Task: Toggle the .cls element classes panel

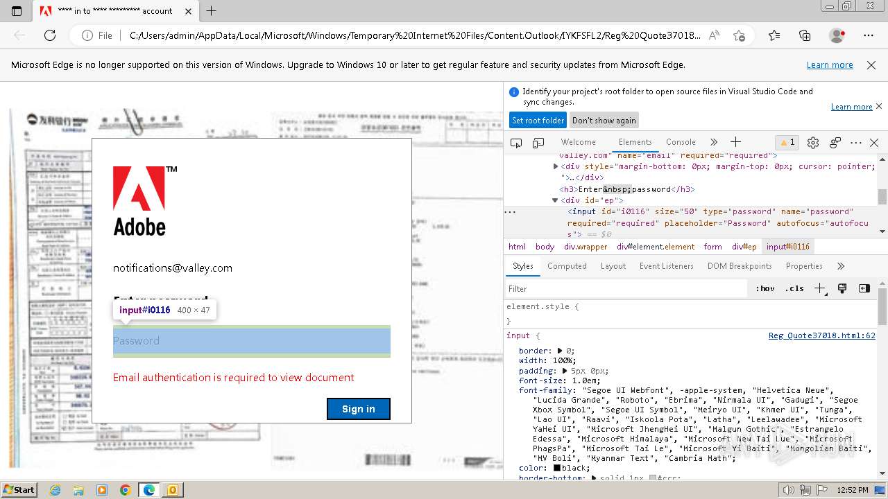Action: pos(794,289)
